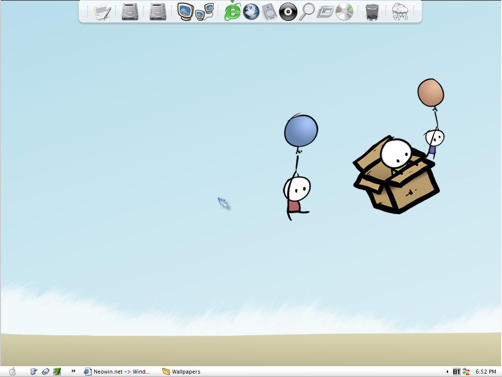
Task: Click the blue globe icon in dock
Action: [251, 12]
